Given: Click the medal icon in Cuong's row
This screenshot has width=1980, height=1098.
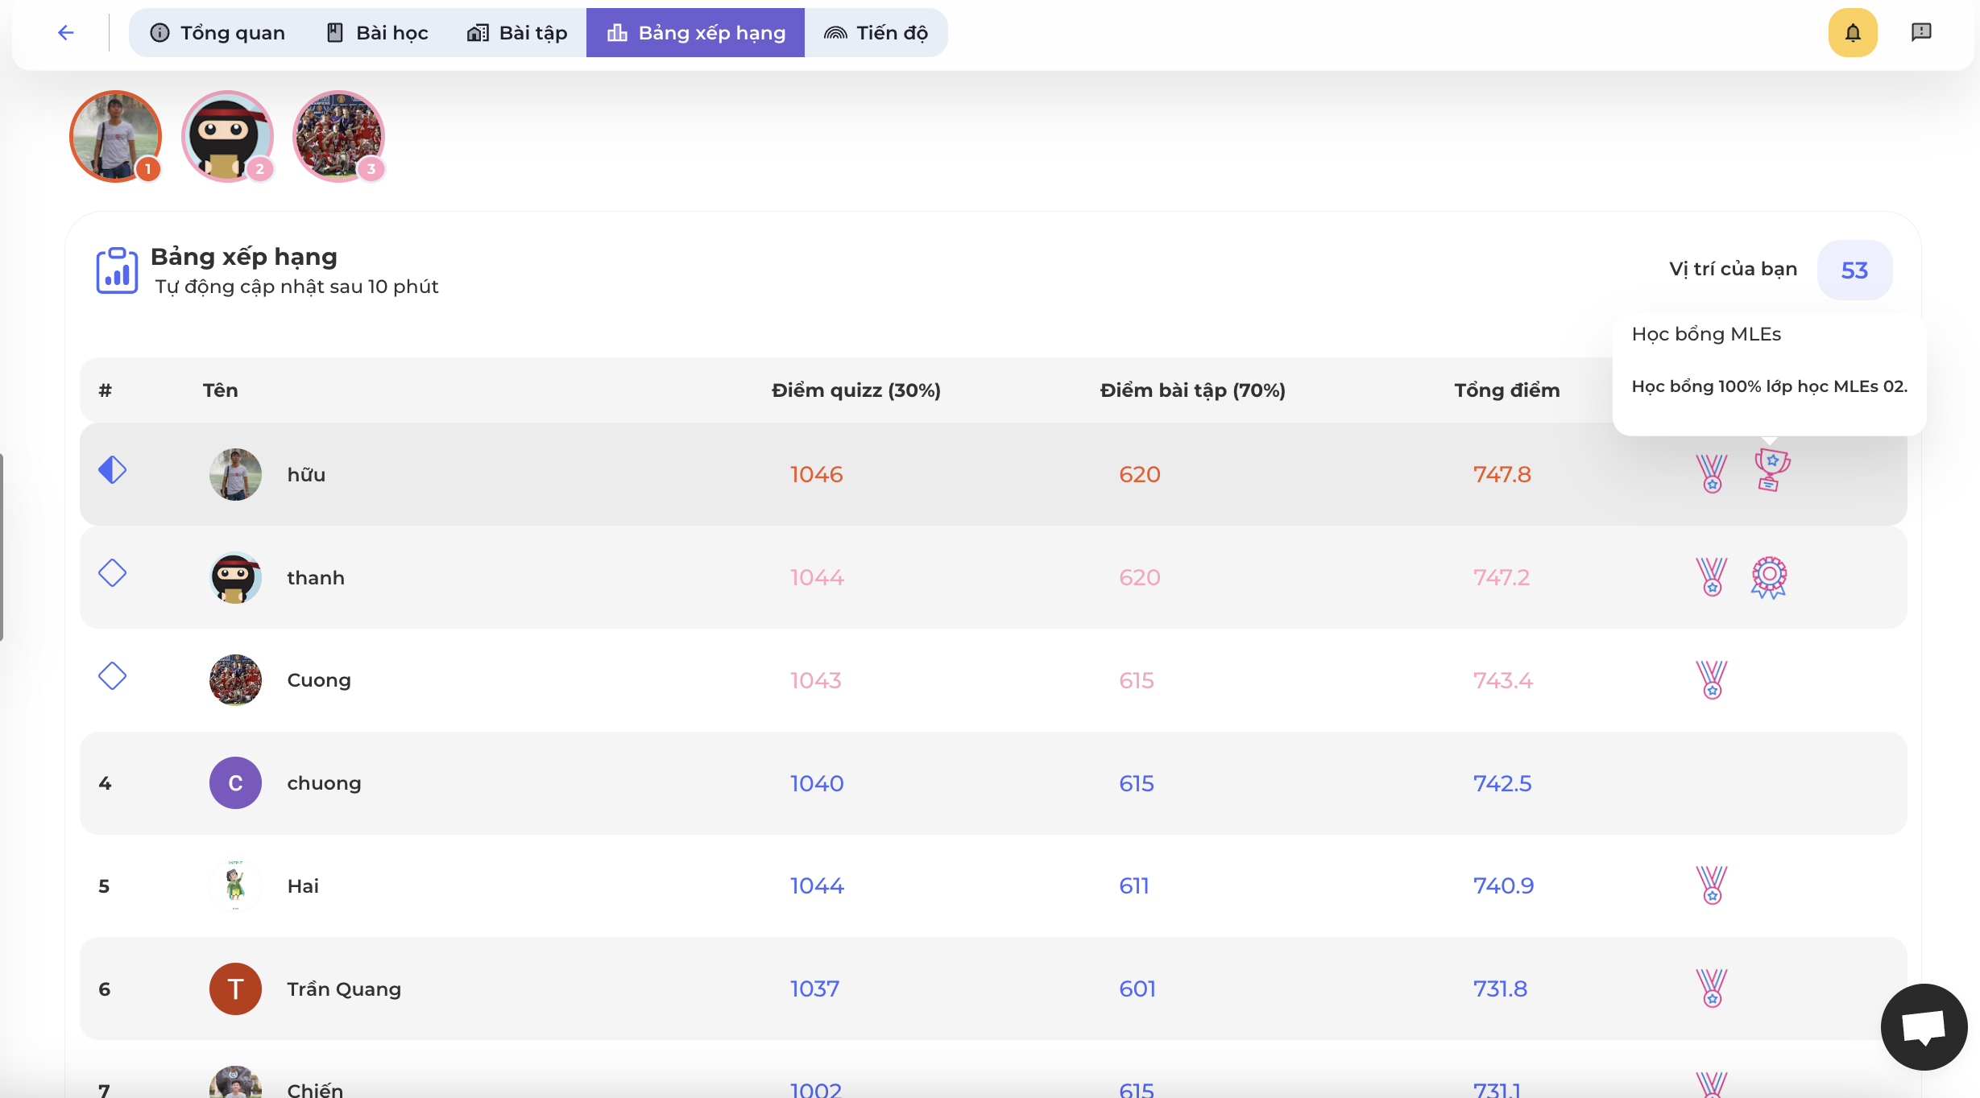Looking at the screenshot, I should pyautogui.click(x=1712, y=679).
